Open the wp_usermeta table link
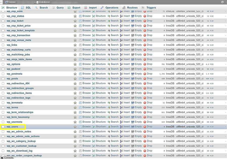The width and height of the screenshot is (227, 159). coord(14,122)
